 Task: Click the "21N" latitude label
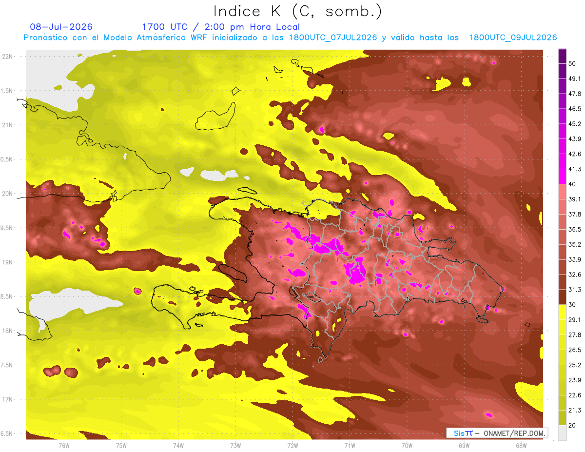click(x=8, y=125)
